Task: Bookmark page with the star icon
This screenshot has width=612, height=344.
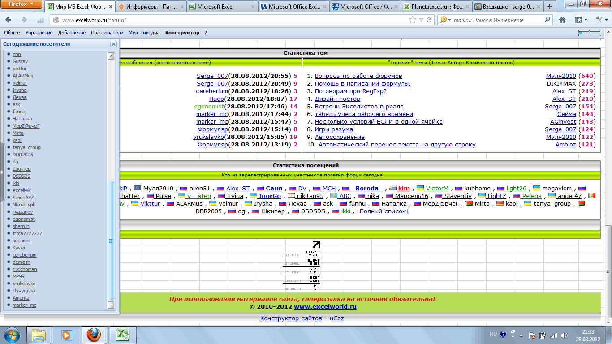Action: tap(413, 20)
